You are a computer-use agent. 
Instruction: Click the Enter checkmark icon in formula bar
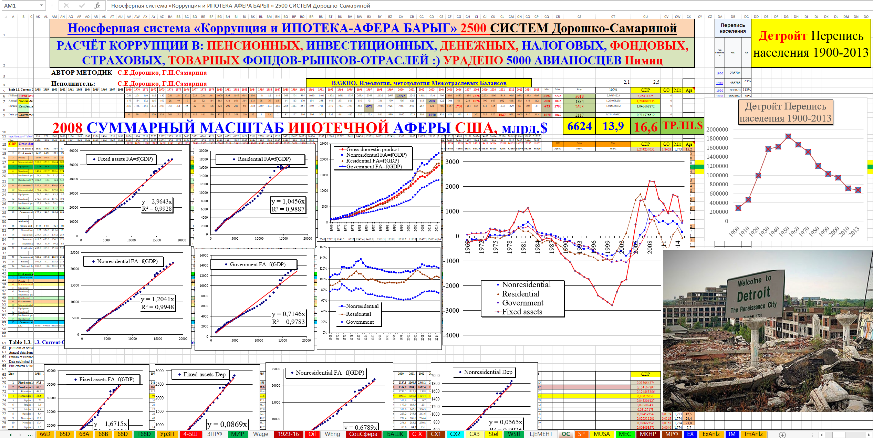point(82,6)
